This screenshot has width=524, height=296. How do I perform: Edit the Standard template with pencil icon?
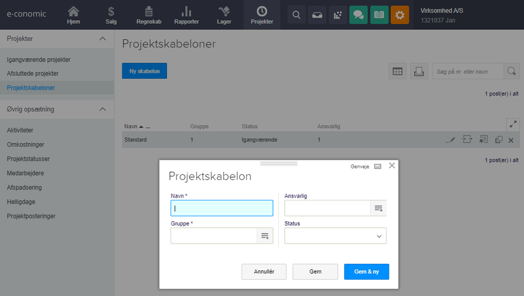pos(449,140)
